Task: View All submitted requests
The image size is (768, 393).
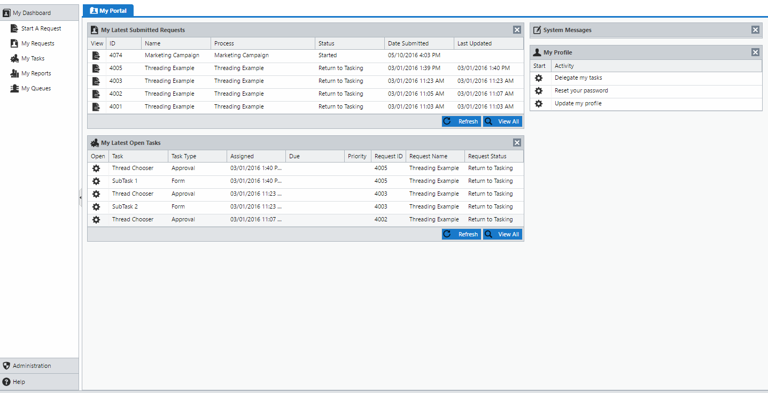Action: pos(502,121)
